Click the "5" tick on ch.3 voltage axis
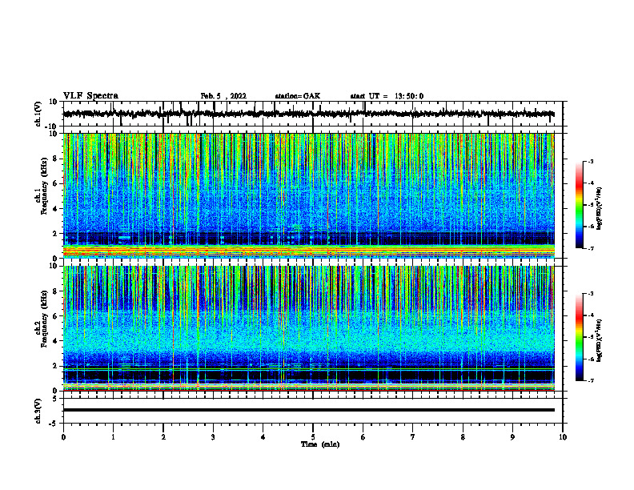Screen dimensions: 634x490 55,399
